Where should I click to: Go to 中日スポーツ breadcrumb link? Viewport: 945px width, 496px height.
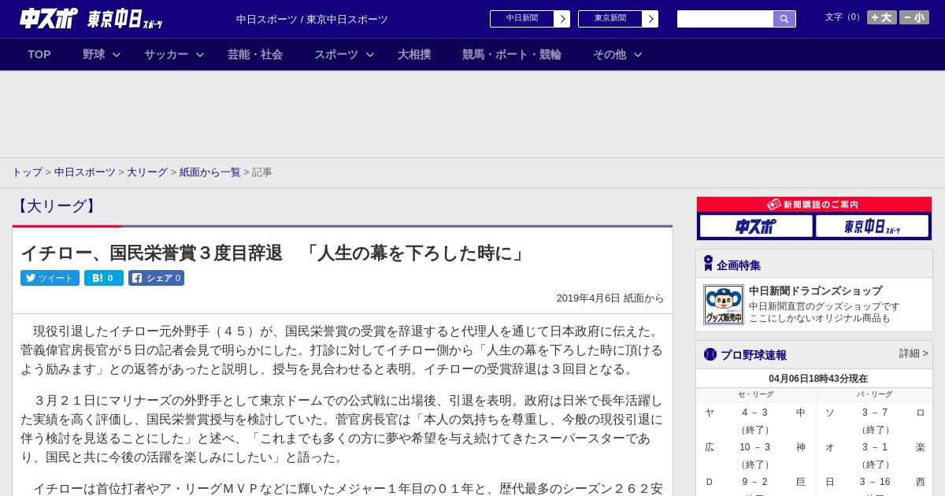pyautogui.click(x=85, y=172)
